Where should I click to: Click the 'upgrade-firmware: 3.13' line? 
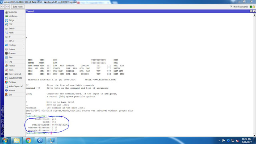pos(43,130)
